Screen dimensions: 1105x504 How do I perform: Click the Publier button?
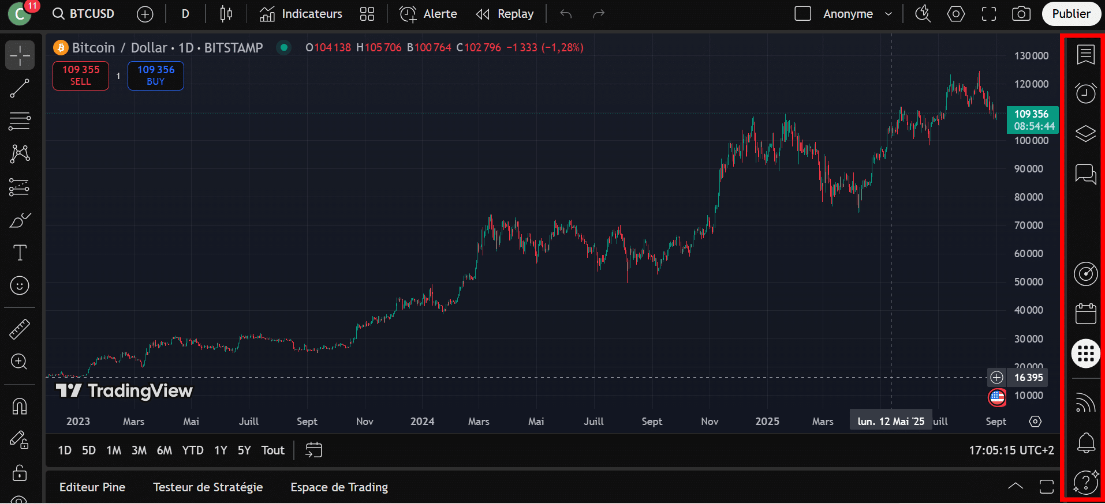pos(1071,14)
